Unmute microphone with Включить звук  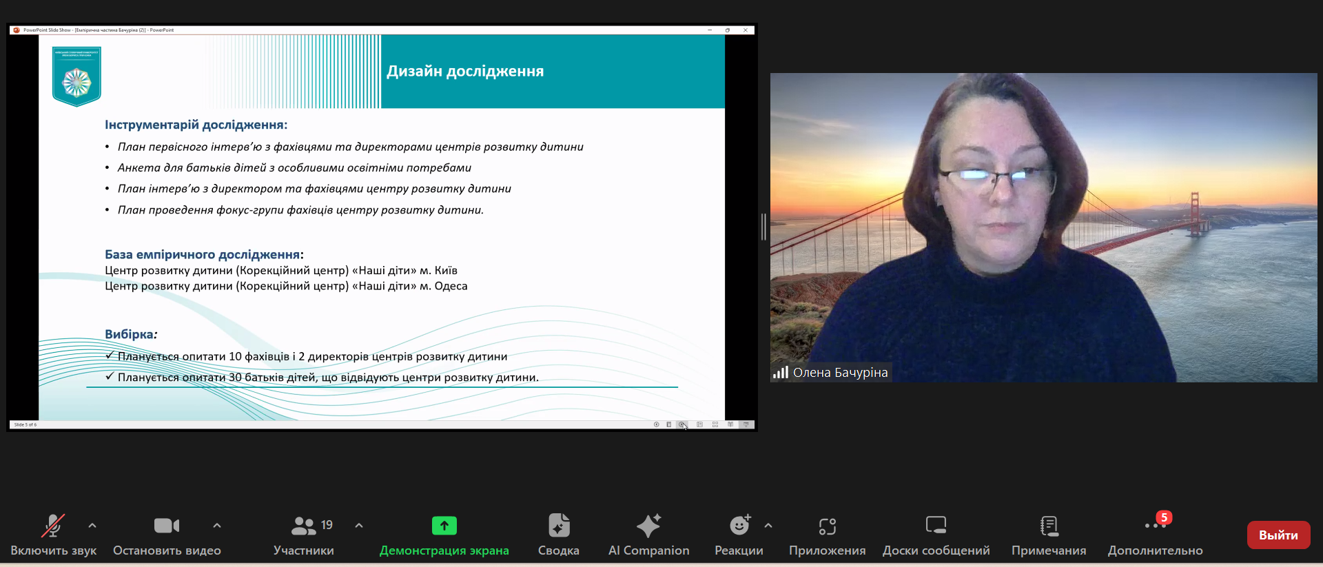point(53,534)
